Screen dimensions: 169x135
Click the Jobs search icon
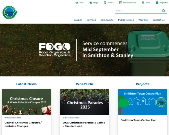click(x=143, y=3)
